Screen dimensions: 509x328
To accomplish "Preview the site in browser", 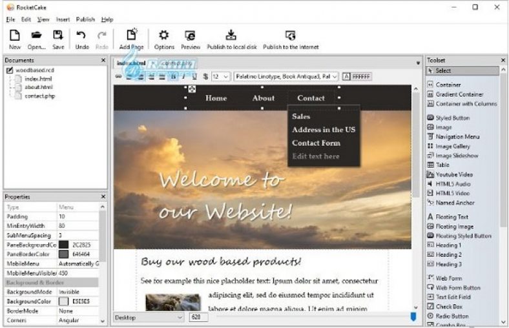I will 191,39.
